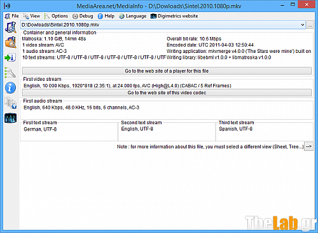Close the MediaInfo window
318x233 pixels.
pyautogui.click(x=307, y=4)
